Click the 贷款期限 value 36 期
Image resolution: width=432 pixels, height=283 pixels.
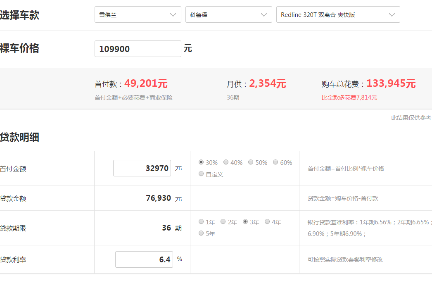172,228
